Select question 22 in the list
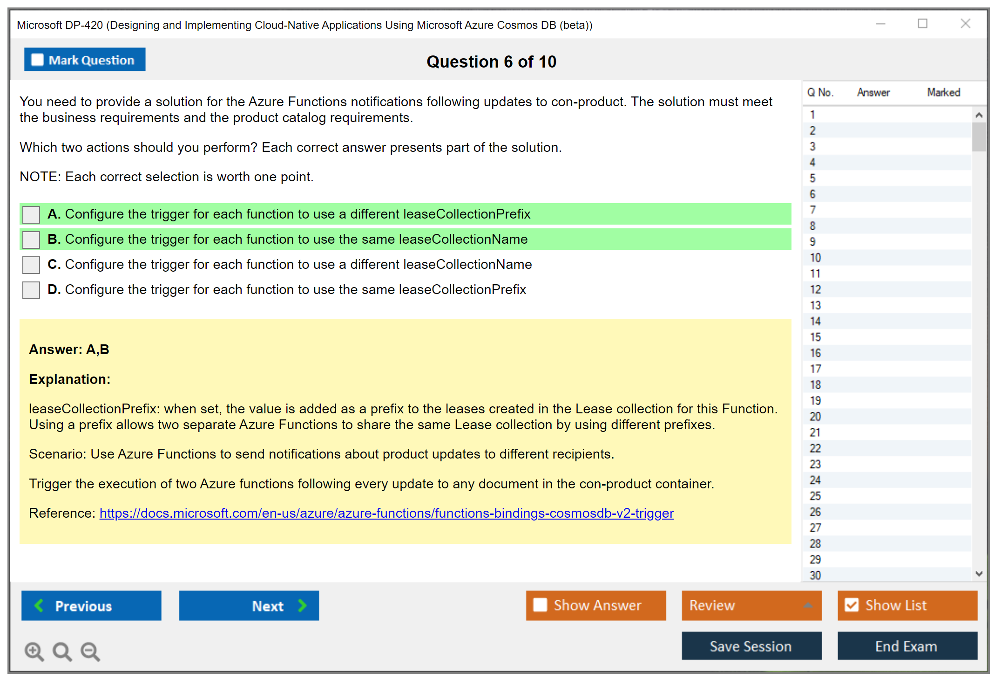Image resolution: width=1001 pixels, height=685 pixels. tap(815, 448)
